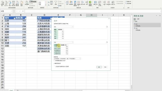162x91 pixels.
Task: Open Recent Sources icon
Action: pos(17,4)
